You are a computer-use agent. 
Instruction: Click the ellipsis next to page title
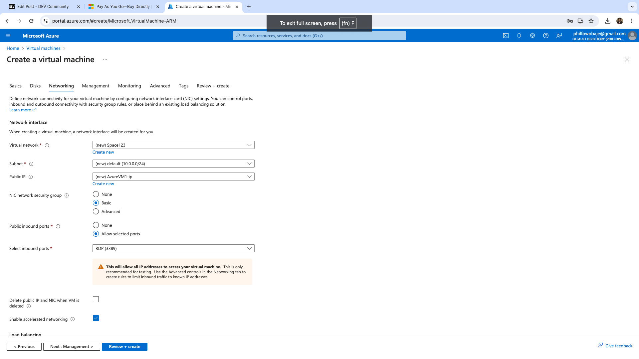[x=105, y=60]
